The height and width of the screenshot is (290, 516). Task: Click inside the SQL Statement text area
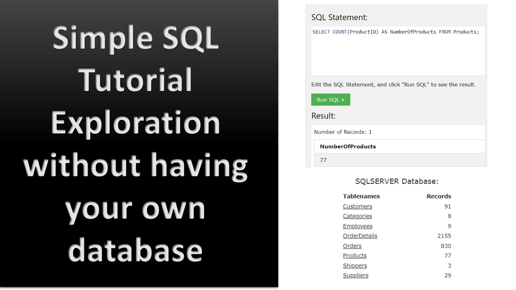point(398,51)
